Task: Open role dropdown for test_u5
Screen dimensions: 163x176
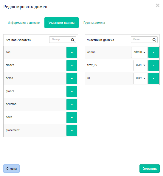Action: (141, 65)
